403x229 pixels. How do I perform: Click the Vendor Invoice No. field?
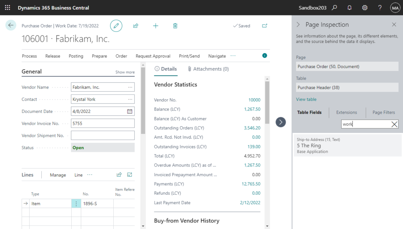pos(102,124)
